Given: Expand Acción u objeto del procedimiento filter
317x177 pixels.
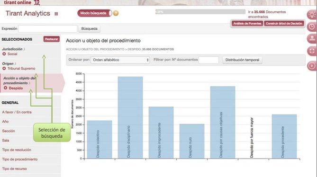Looking at the screenshot, I should [19, 80].
